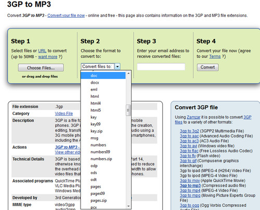Select 'key' format option

(x=103, y=117)
